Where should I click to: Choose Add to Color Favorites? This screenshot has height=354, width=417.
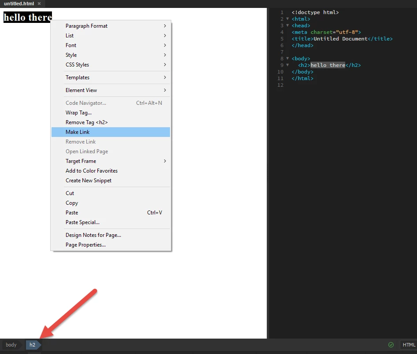coord(111,171)
